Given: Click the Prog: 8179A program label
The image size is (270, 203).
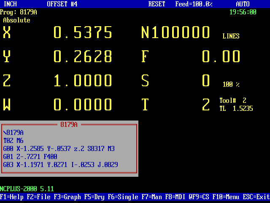Looking at the screenshot, I should pyautogui.click(x=19, y=12).
